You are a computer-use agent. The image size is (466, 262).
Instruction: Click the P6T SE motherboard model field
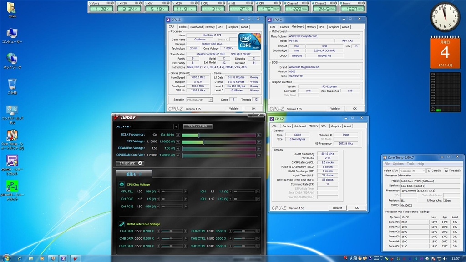[310, 40]
